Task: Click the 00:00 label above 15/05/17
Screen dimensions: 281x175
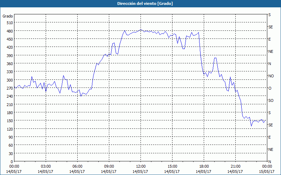Action: click(267, 167)
